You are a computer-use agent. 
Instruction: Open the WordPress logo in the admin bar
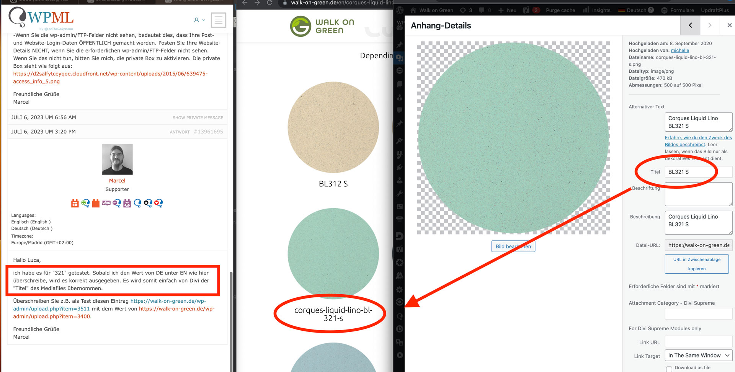pos(400,10)
